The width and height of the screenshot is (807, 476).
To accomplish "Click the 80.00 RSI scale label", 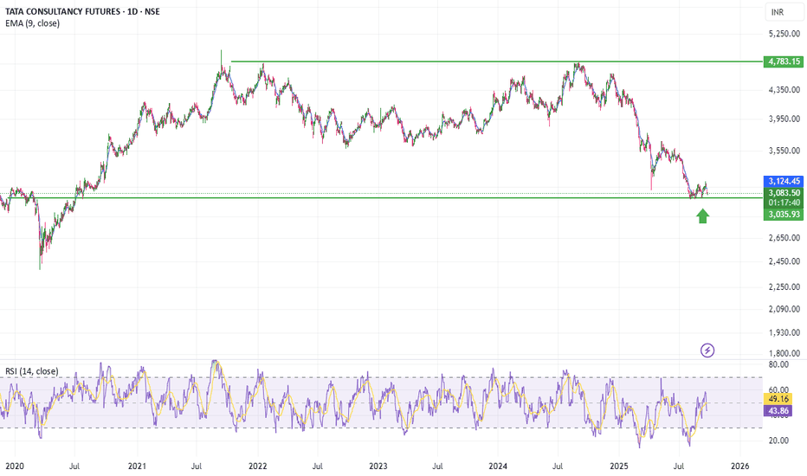I will 778,364.
